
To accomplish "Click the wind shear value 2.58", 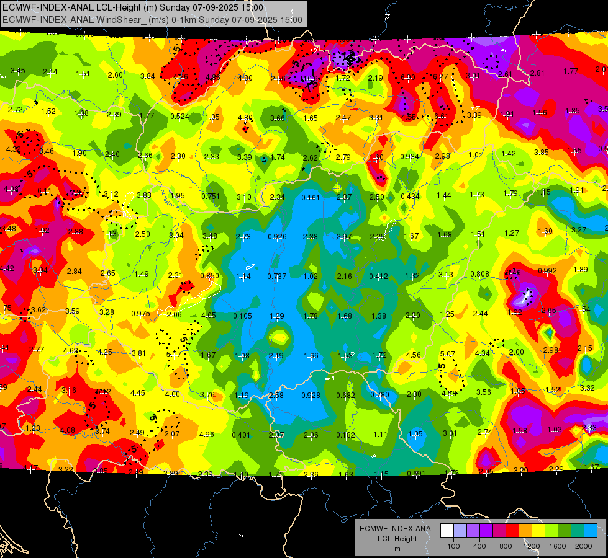I will [276, 396].
